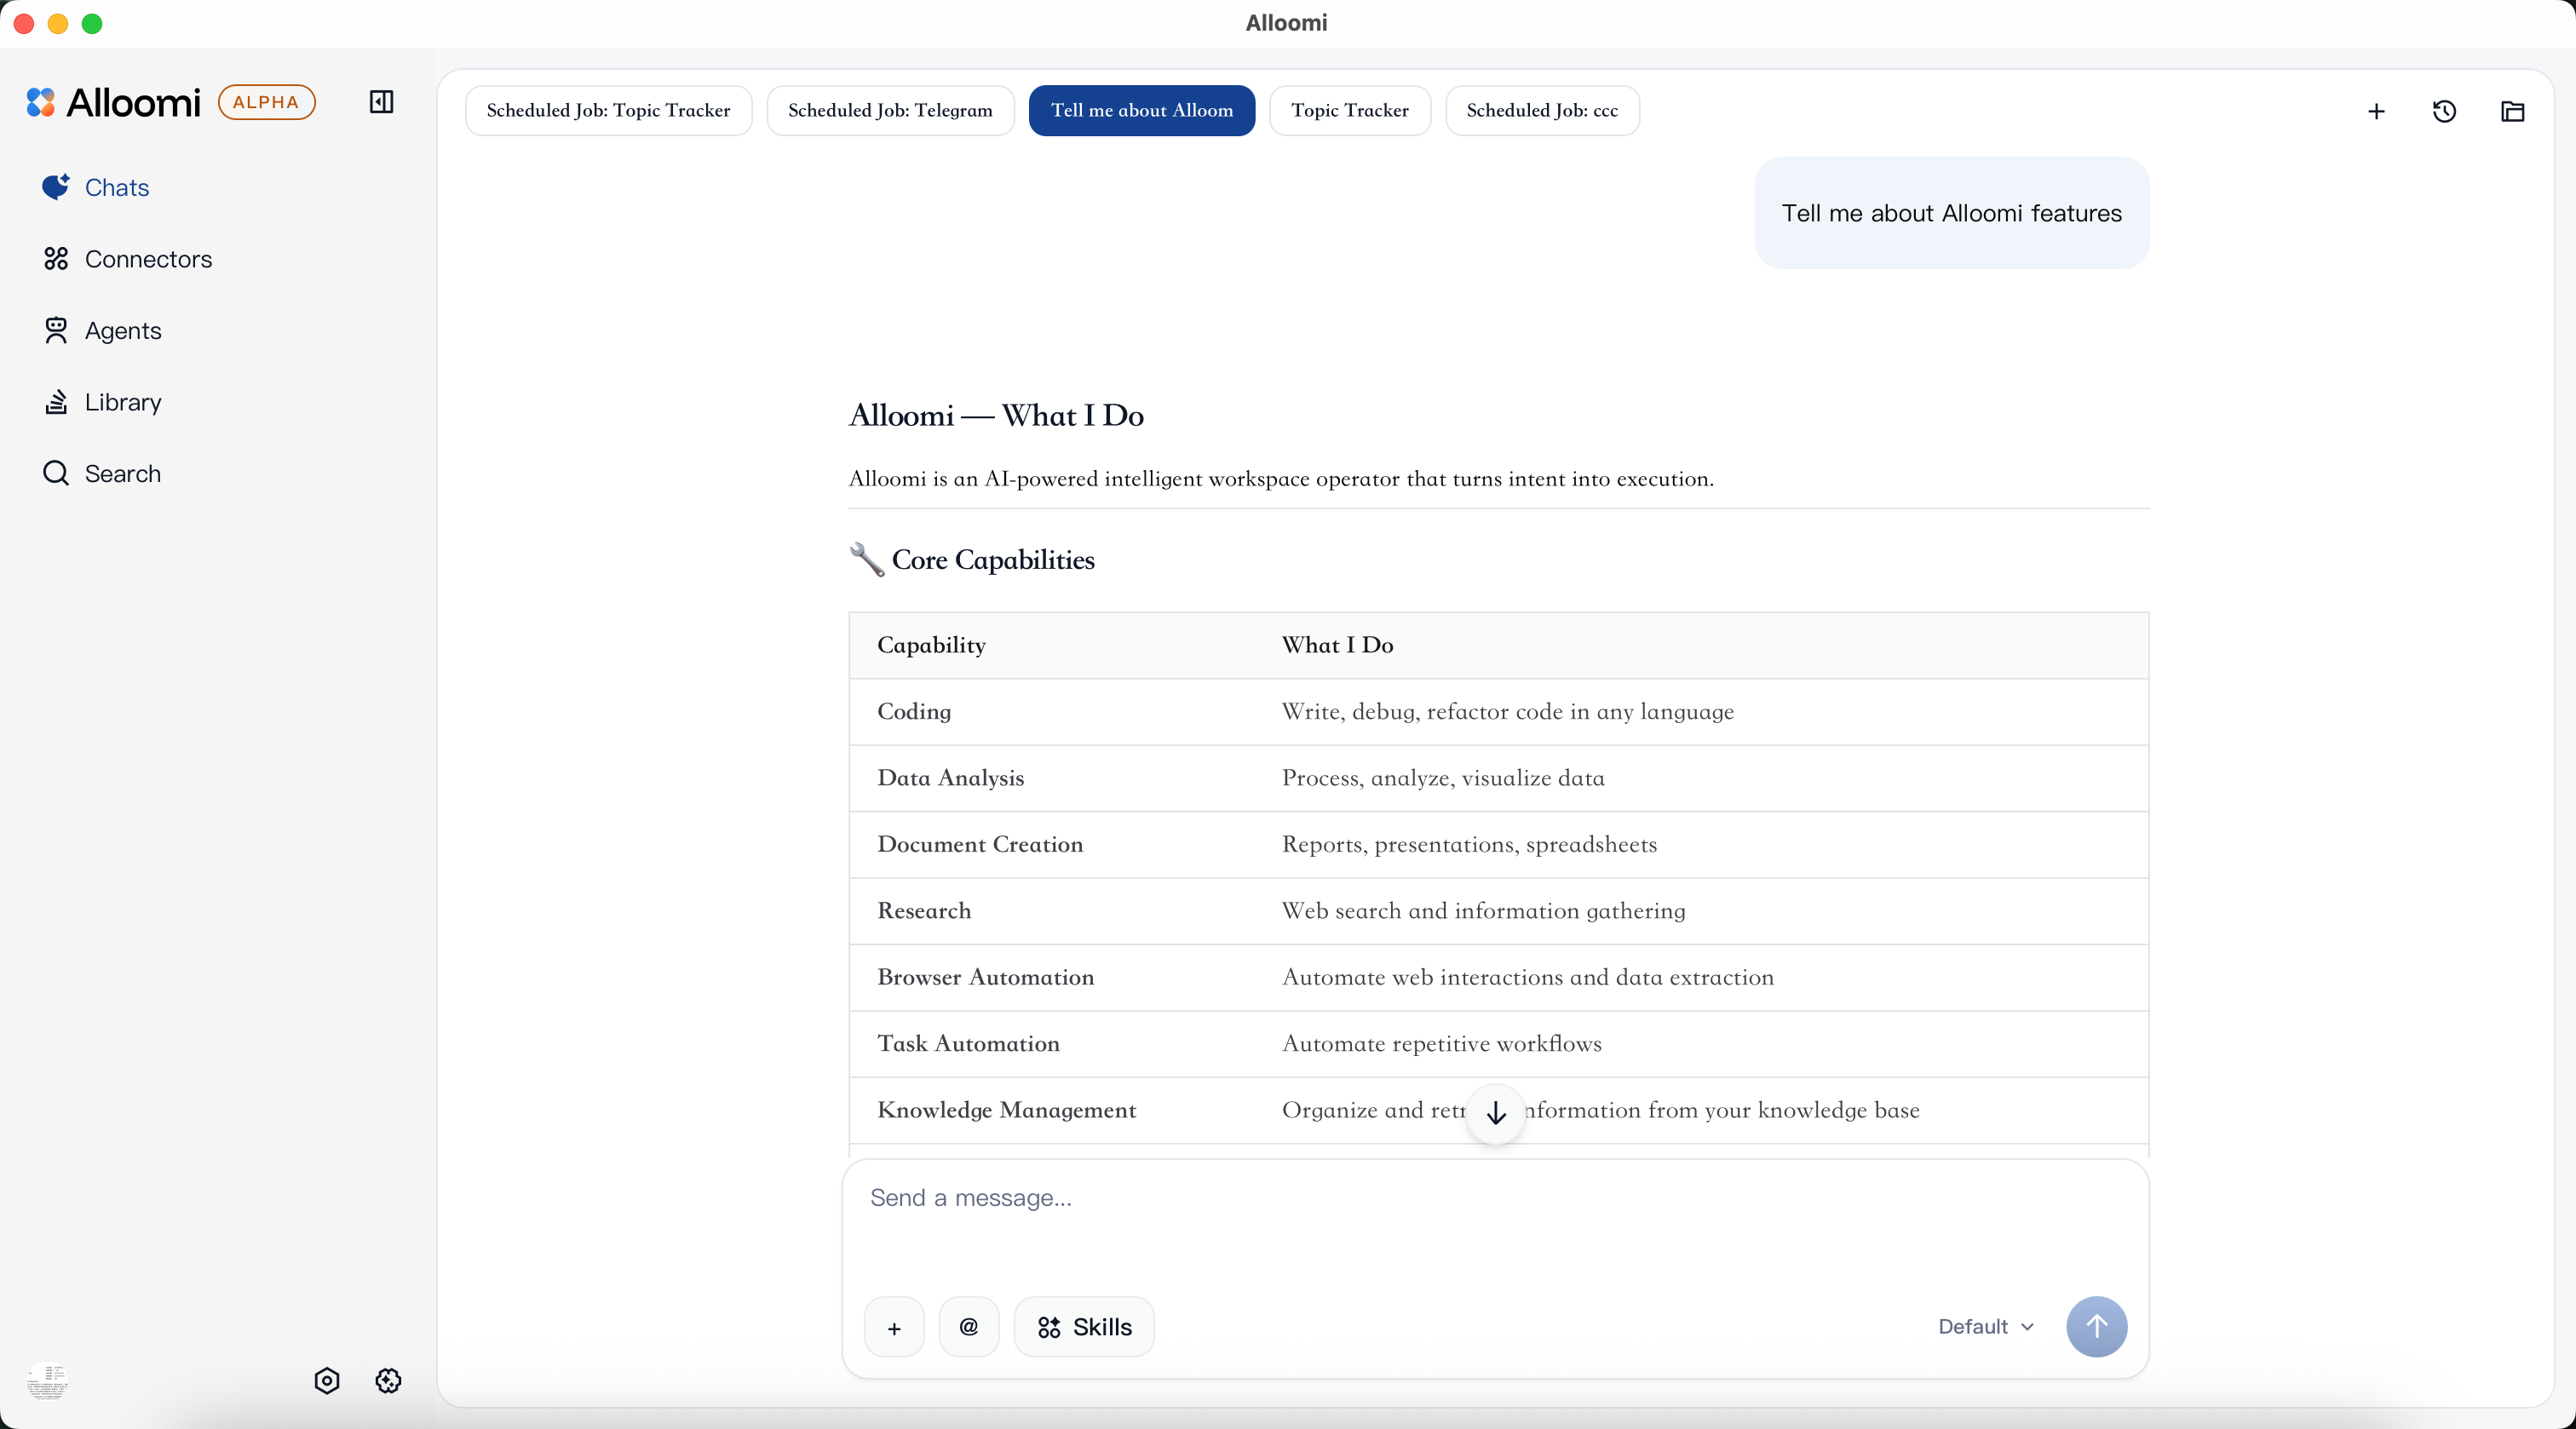Open the Skills picker
Viewport: 2576px width, 1429px height.
[x=1084, y=1327]
